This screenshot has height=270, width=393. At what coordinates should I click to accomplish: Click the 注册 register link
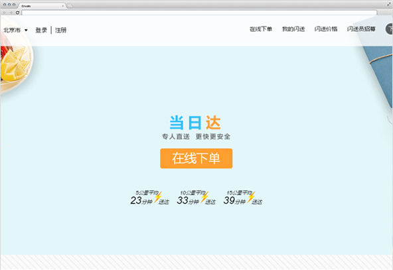pos(60,31)
